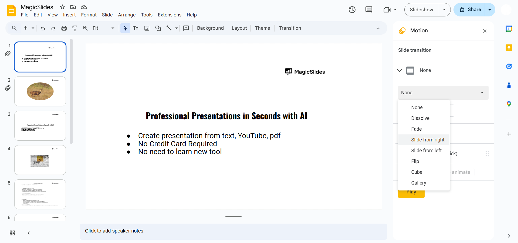Hide the toolbar menus with caret
This screenshot has height=243, width=518.
(x=378, y=28)
